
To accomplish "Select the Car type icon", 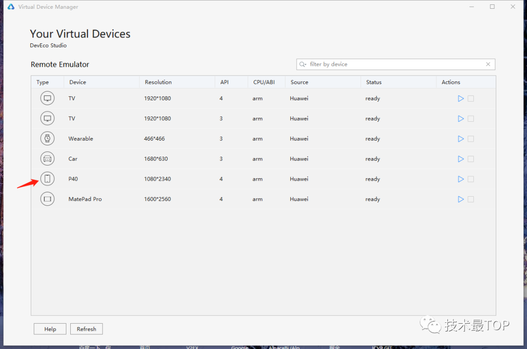I will coord(47,159).
